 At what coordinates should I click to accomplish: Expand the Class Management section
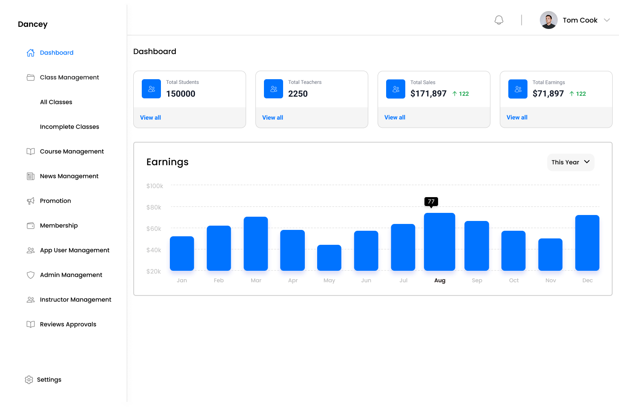(69, 77)
